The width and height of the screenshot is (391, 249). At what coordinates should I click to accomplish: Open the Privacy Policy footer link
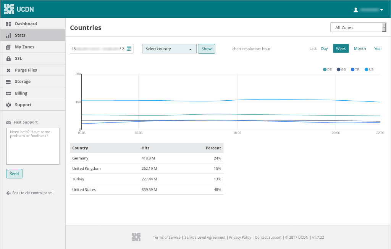[240, 238]
